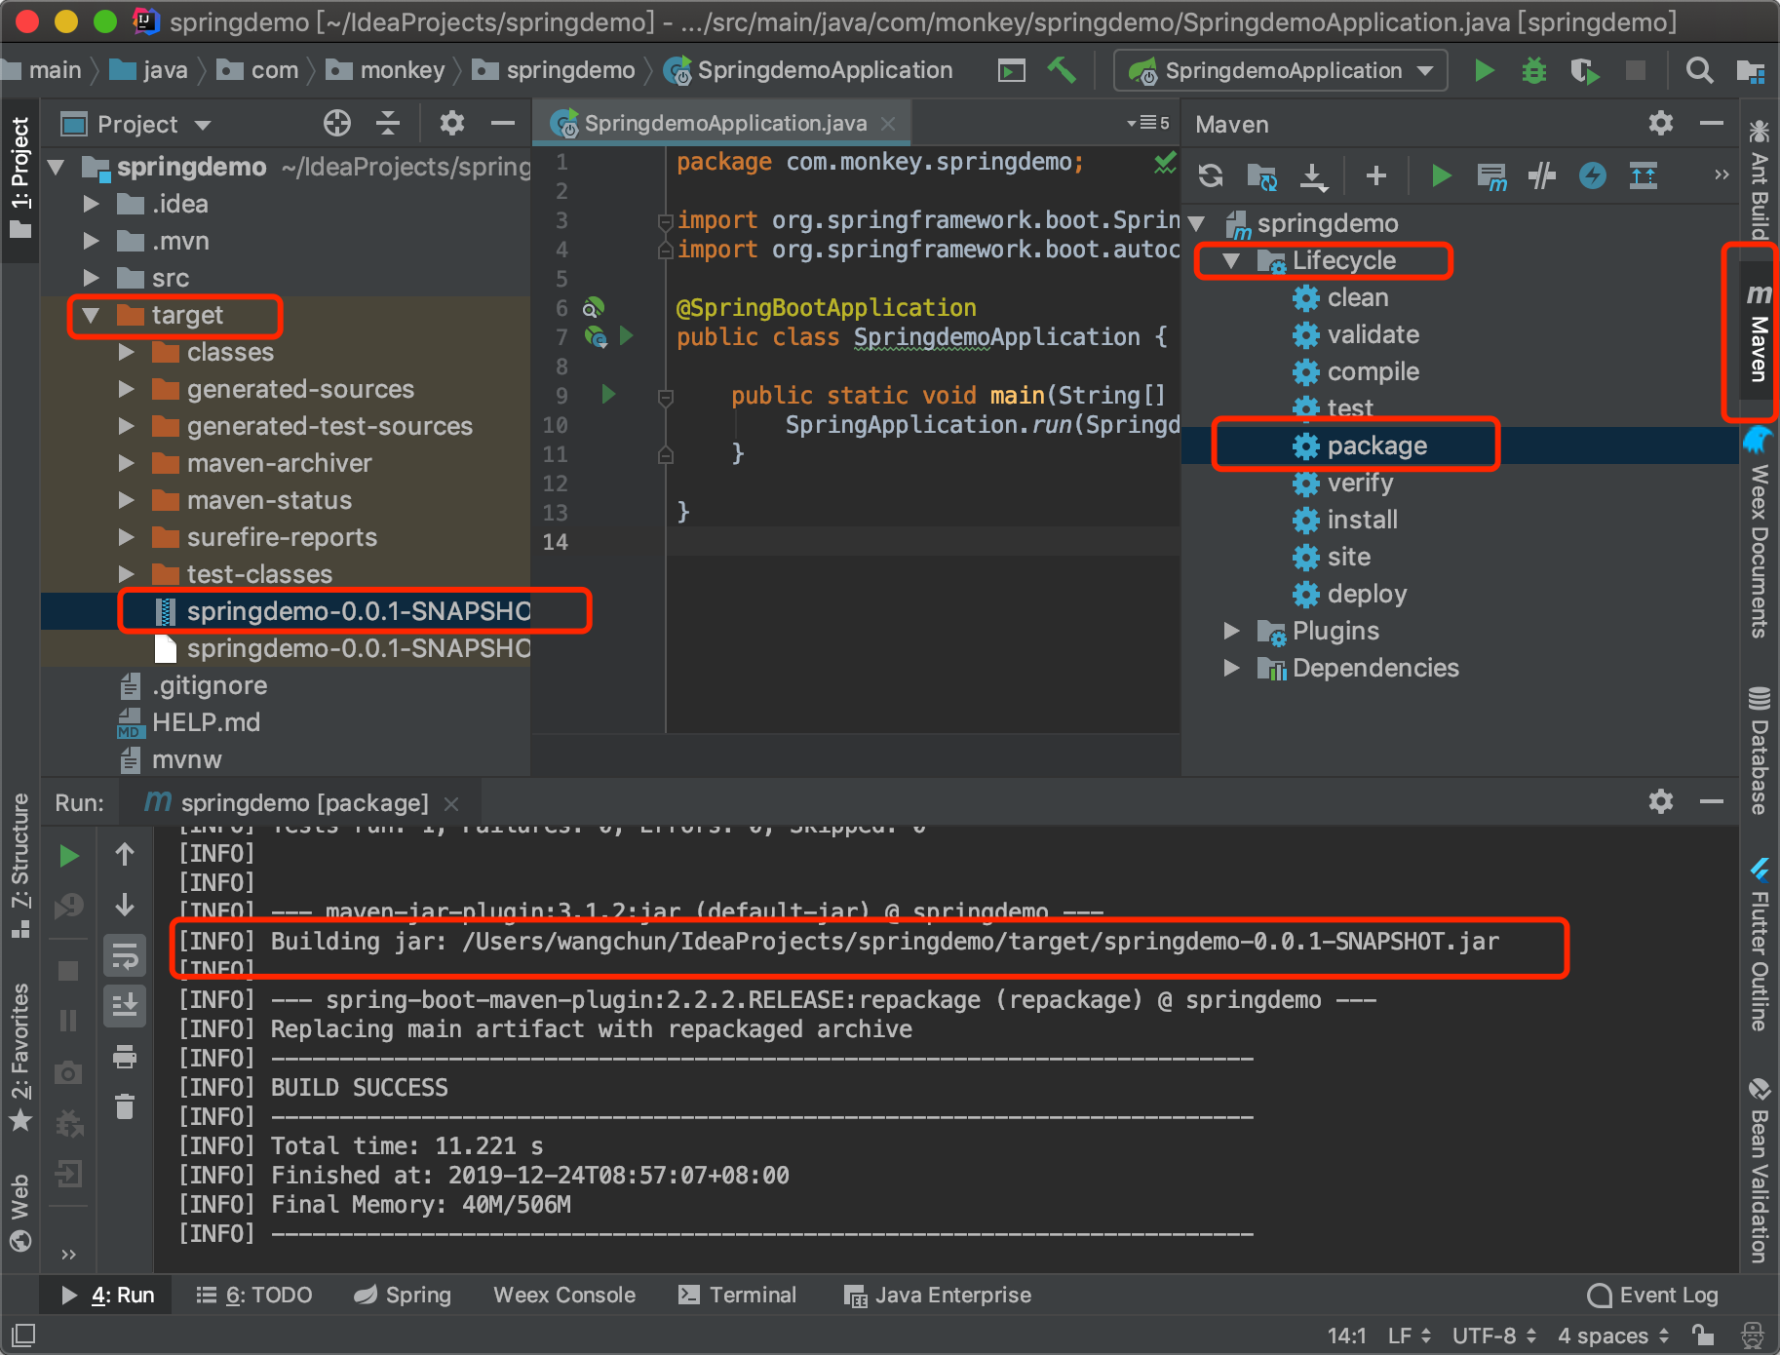Collapse the Maven Lifecycle node
This screenshot has width=1780, height=1355.
(1231, 260)
